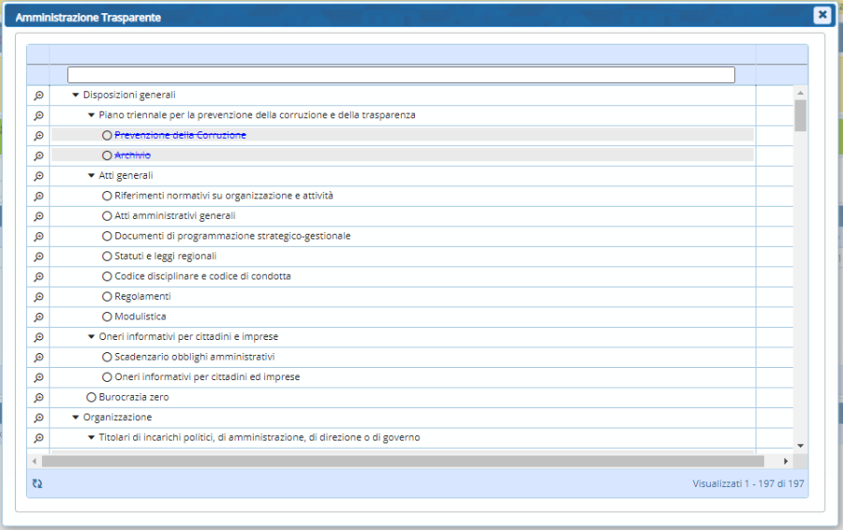Viewport: 843px width, 530px height.
Task: Refresh the list with the reload icon
Action: tap(37, 483)
